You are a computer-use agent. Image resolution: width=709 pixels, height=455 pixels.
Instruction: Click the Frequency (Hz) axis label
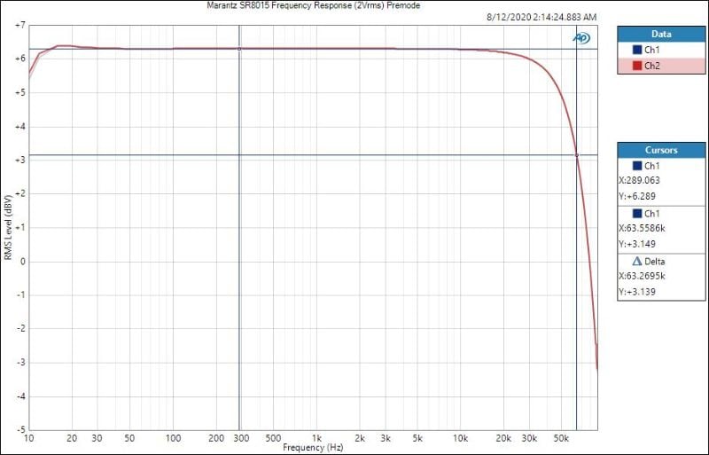point(313,448)
